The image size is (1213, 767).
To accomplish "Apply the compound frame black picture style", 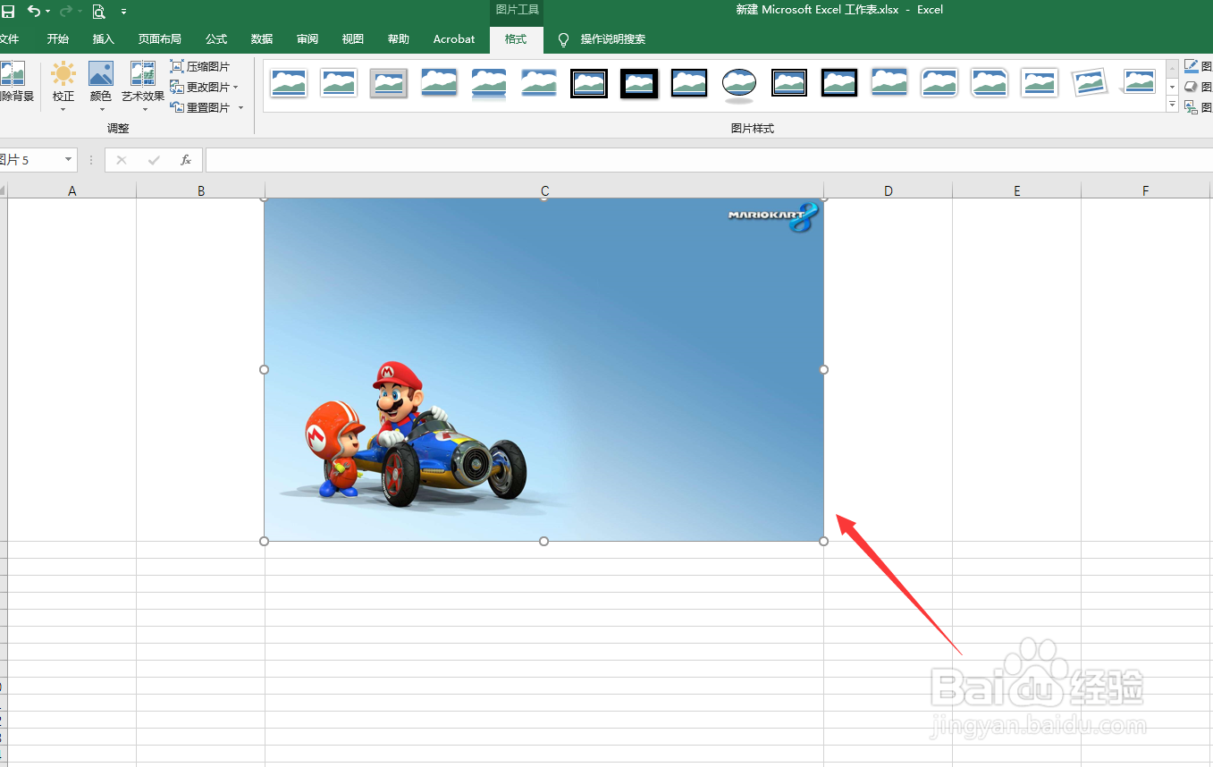I will (x=789, y=83).
